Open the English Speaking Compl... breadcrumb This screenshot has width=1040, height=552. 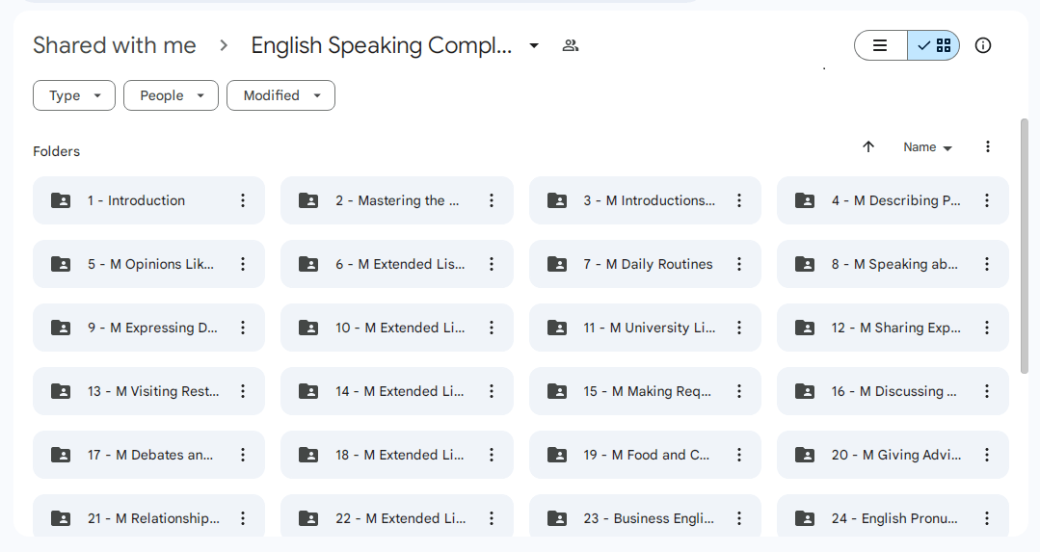tap(382, 45)
